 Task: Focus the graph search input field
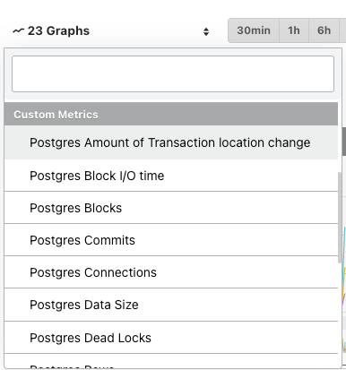coord(173,73)
